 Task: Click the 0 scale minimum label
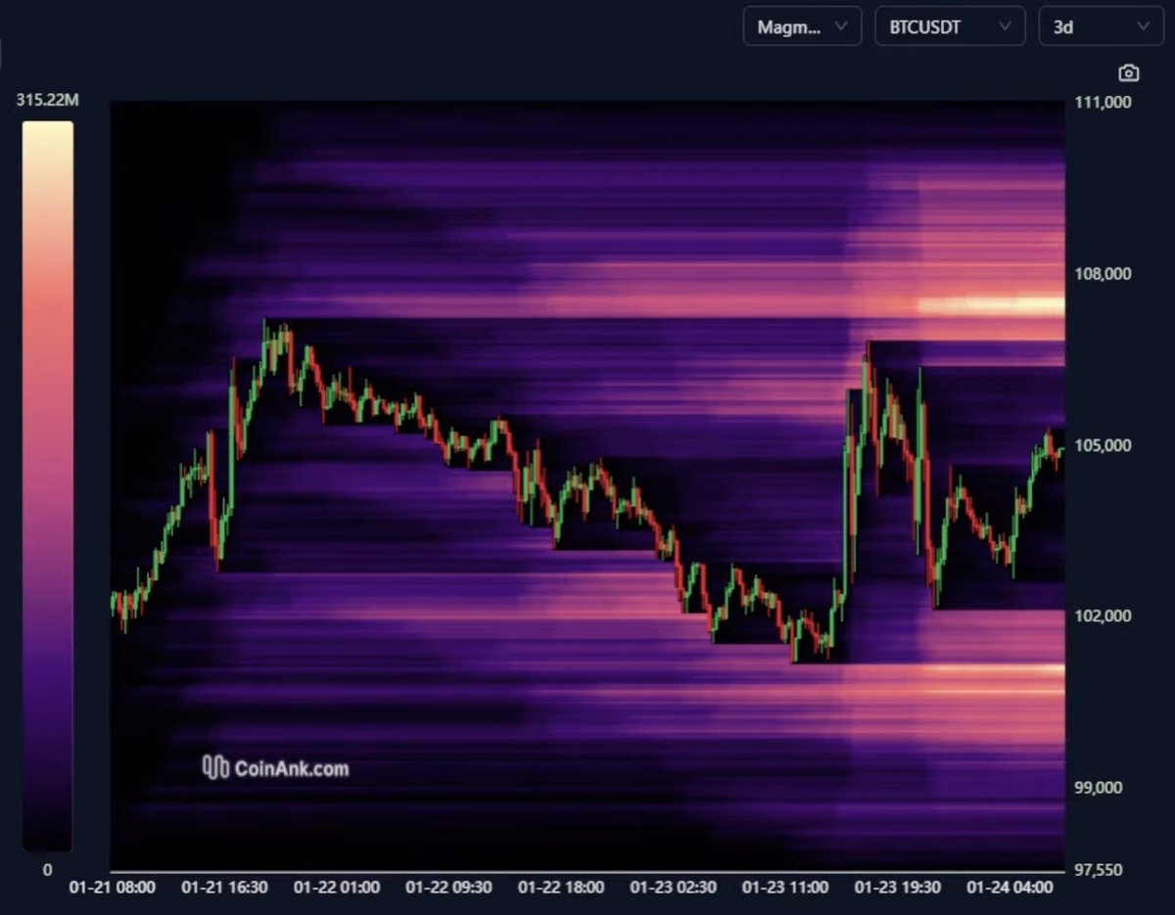pos(47,870)
